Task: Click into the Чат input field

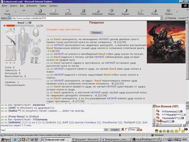Action: 54,130
